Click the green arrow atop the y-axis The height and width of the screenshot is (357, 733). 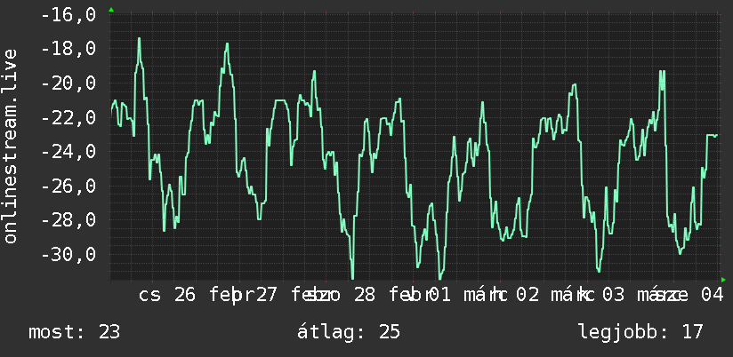(111, 10)
